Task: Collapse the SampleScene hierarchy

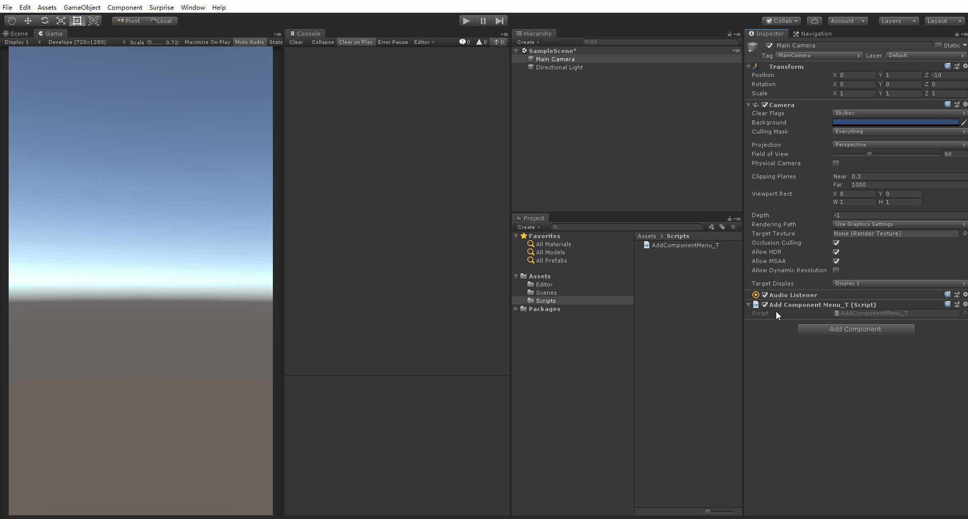Action: [516, 51]
